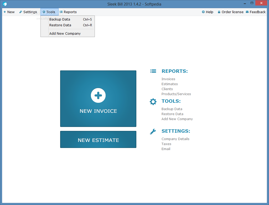
Task: Click the envelope Feedback icon
Action: click(x=247, y=12)
